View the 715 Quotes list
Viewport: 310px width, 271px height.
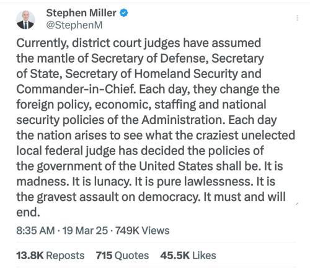[x=122, y=255]
